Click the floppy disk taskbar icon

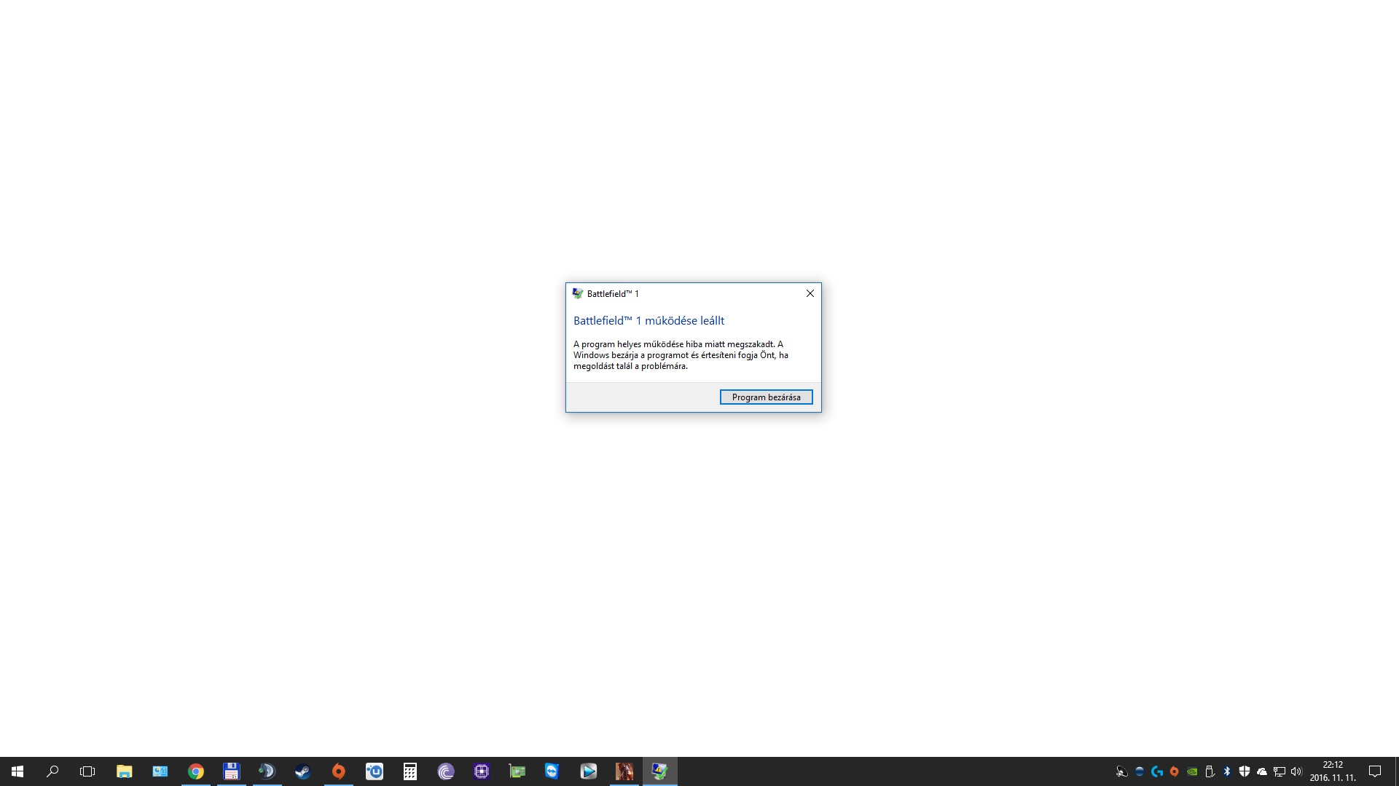click(x=232, y=771)
